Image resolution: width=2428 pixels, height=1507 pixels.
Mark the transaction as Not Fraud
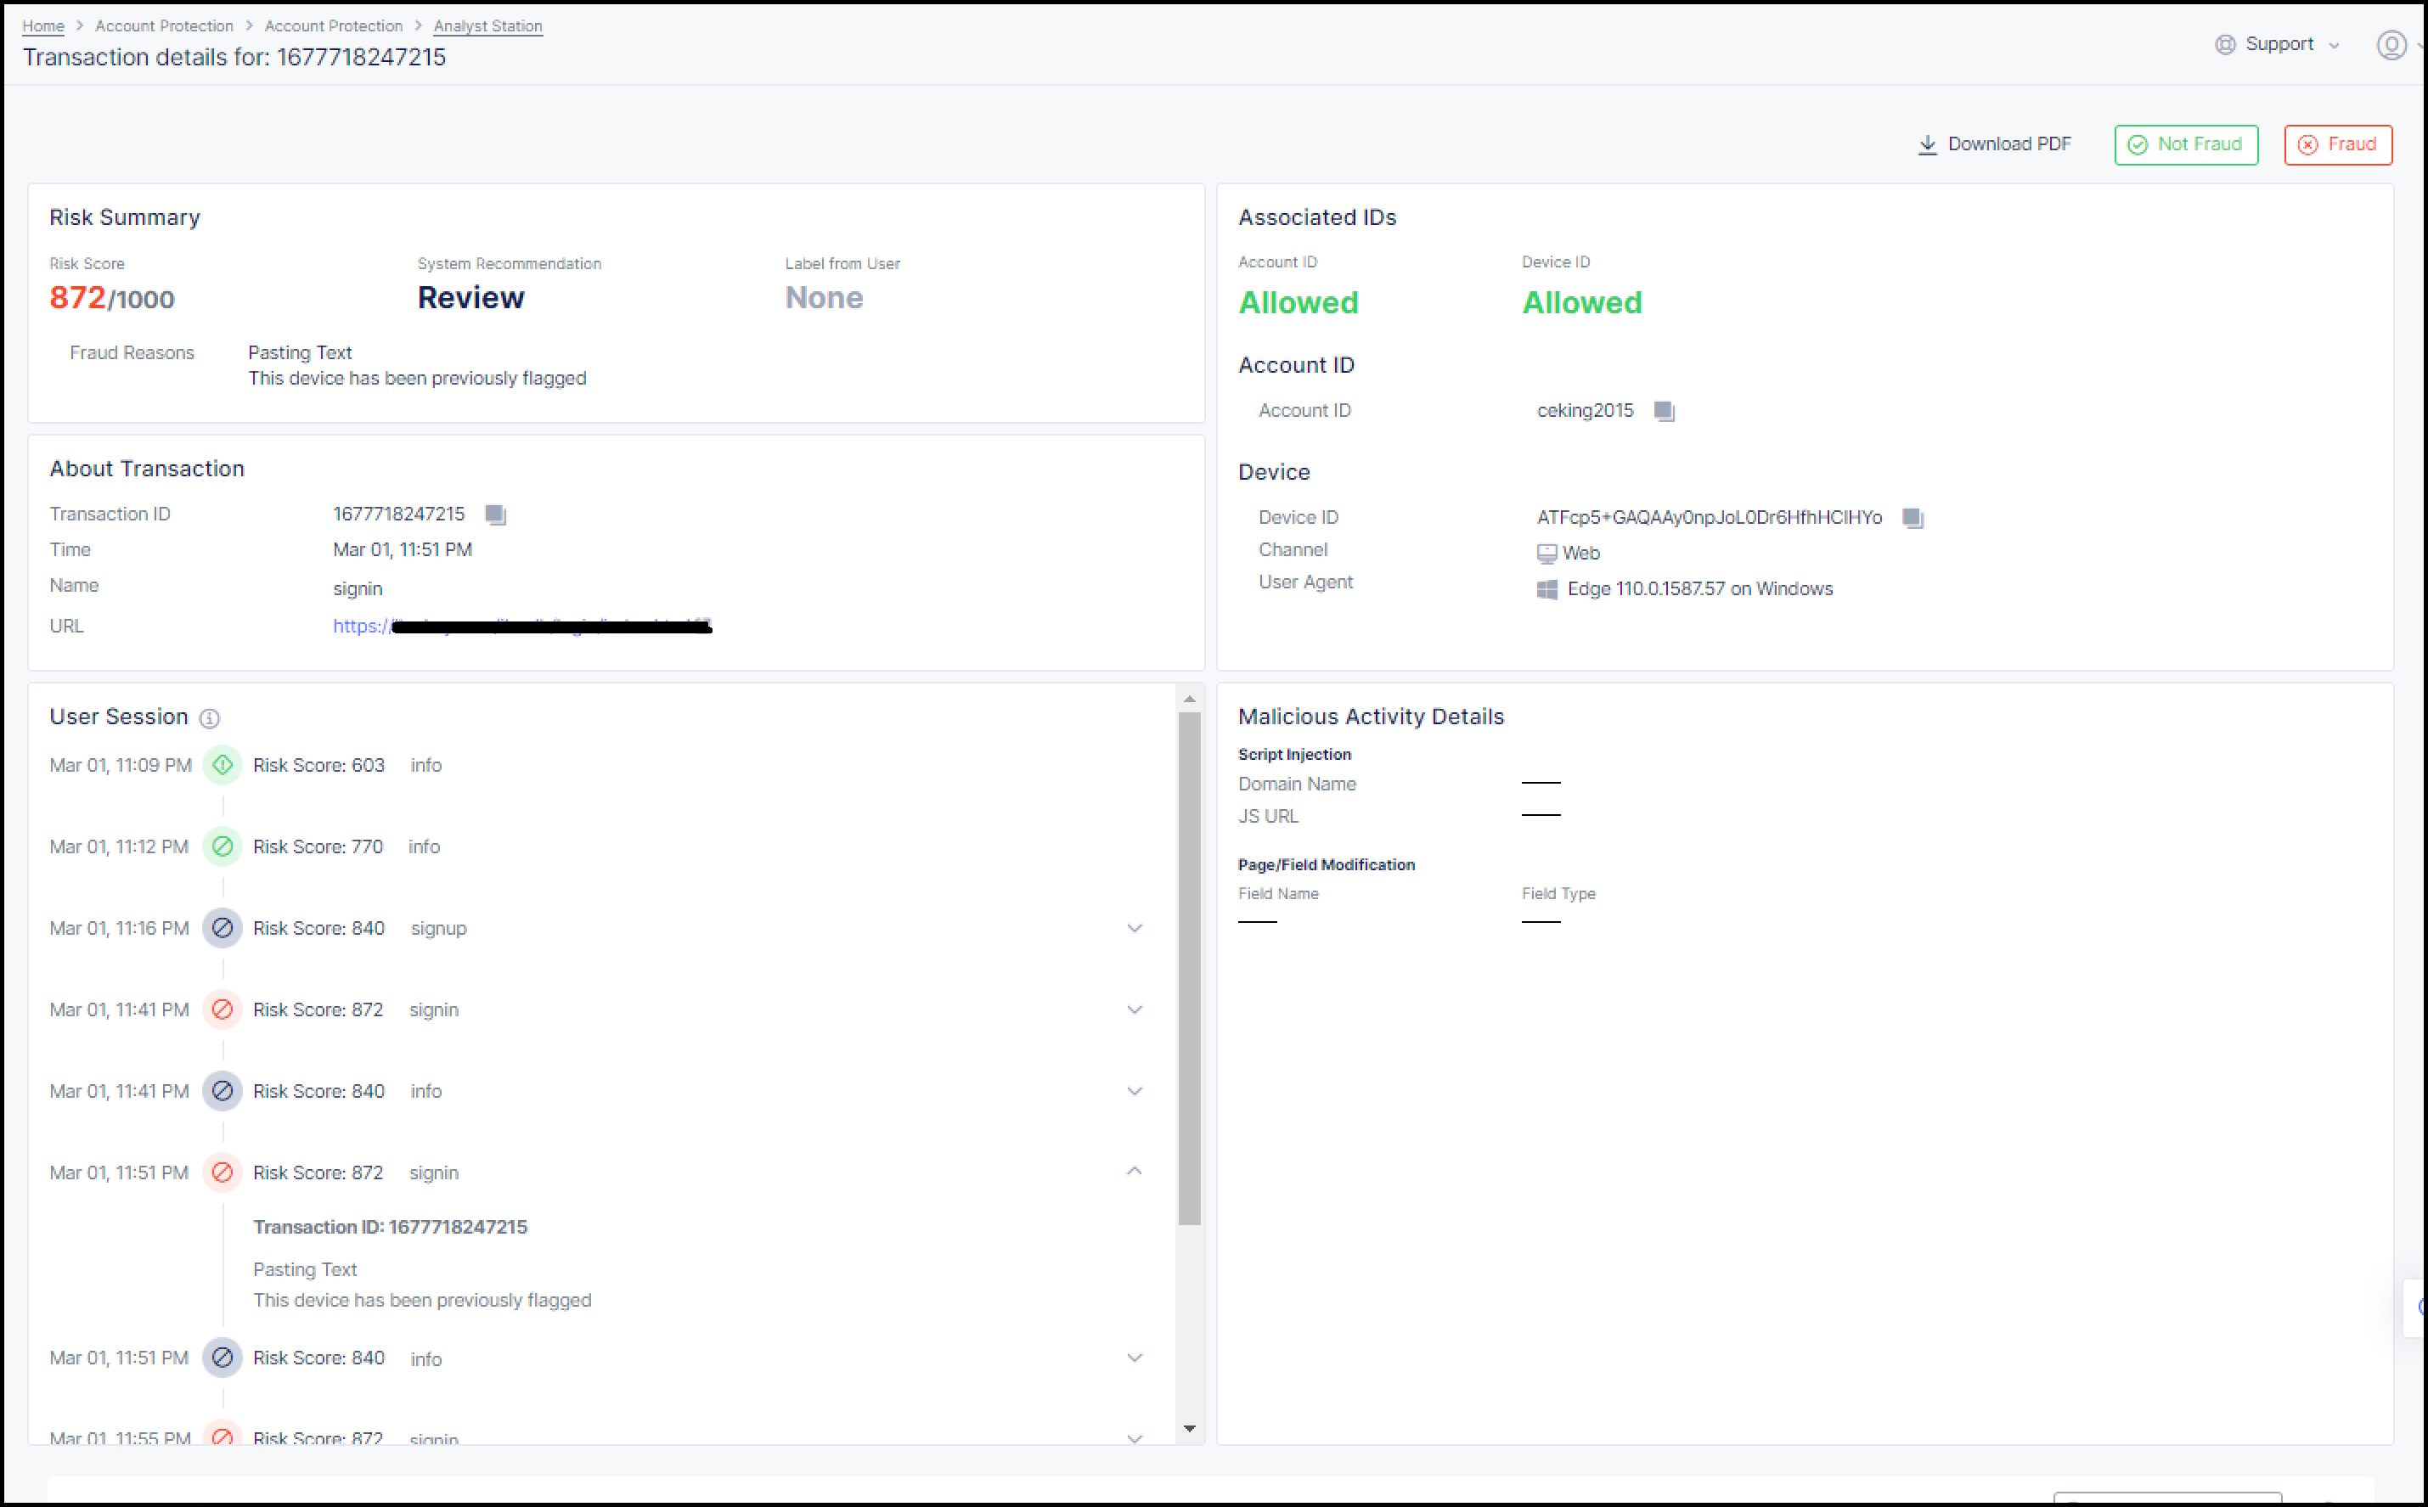[2185, 143]
